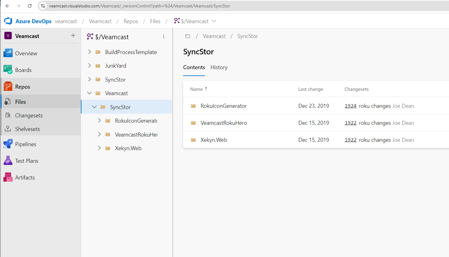The image size is (449, 257).
Task: Open Changesets in the Repos submenu
Action: click(29, 116)
